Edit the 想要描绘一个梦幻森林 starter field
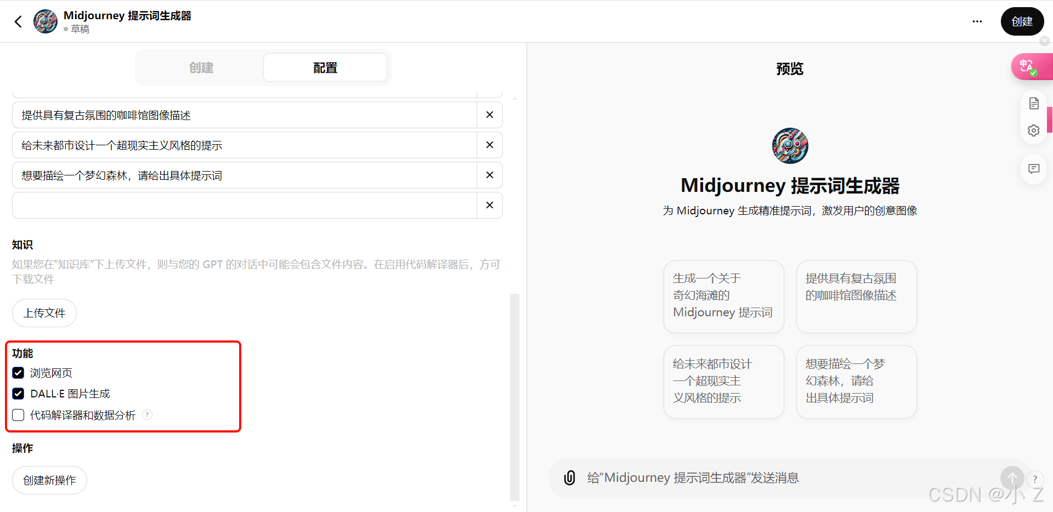The width and height of the screenshot is (1053, 512). tap(245, 175)
